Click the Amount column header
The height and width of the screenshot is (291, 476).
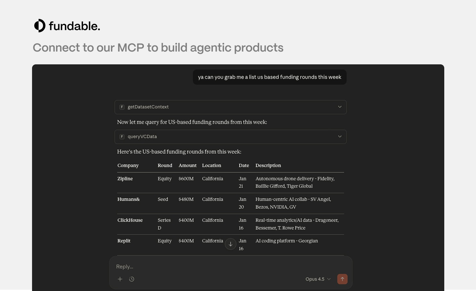click(188, 166)
